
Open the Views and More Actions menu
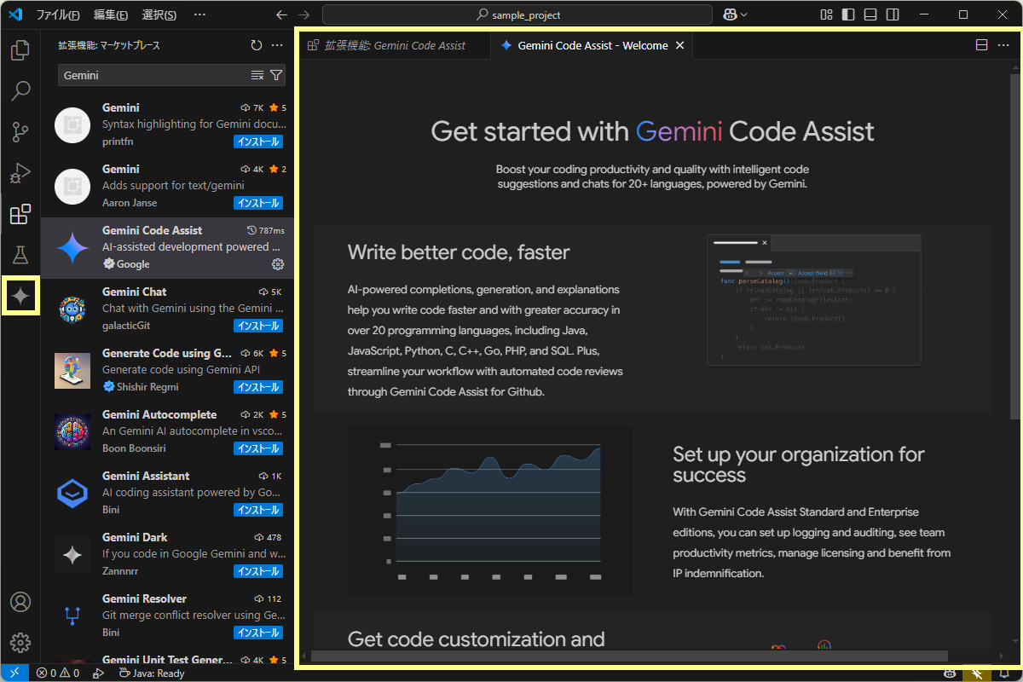tap(275, 46)
